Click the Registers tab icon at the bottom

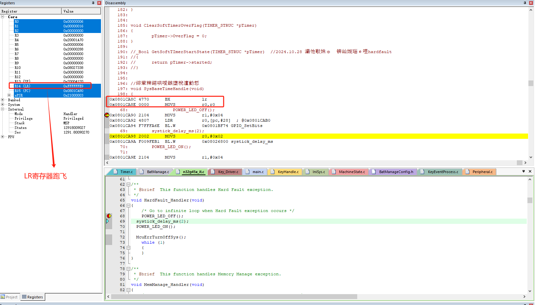[x=24, y=297]
